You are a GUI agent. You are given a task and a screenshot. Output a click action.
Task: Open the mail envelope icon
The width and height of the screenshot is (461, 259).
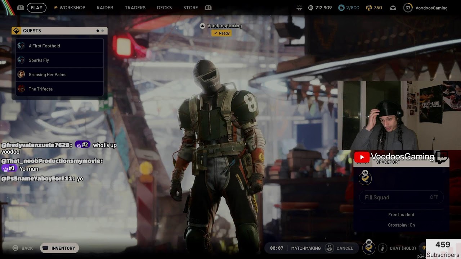pos(393,8)
